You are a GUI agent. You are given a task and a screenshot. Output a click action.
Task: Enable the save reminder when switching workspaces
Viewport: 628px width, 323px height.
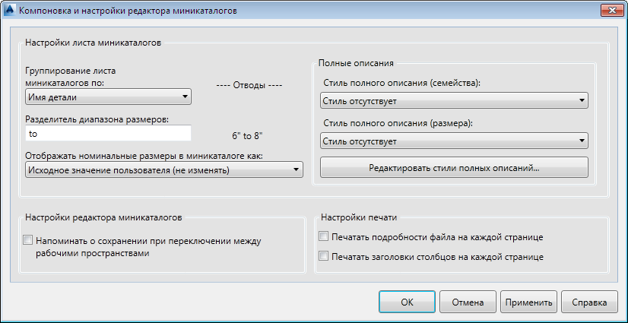click(x=28, y=241)
